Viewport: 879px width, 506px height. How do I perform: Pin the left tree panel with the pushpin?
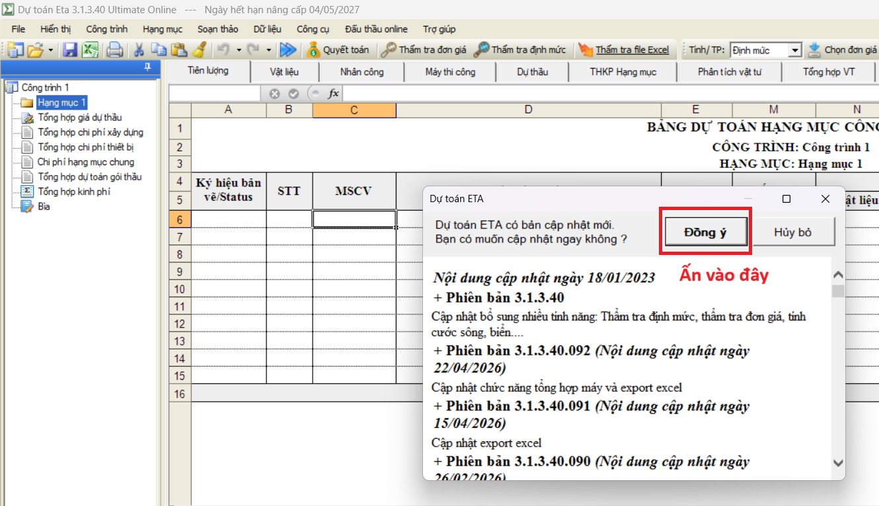pyautogui.click(x=147, y=67)
